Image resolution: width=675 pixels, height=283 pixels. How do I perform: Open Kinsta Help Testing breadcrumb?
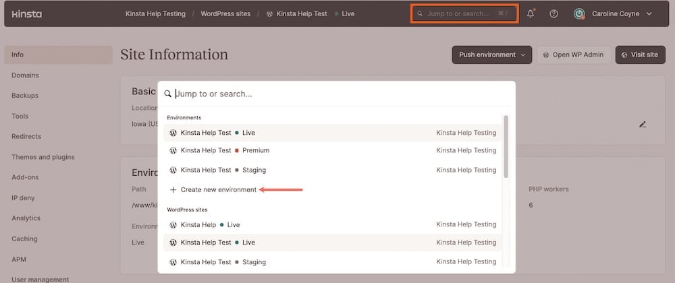click(x=155, y=13)
